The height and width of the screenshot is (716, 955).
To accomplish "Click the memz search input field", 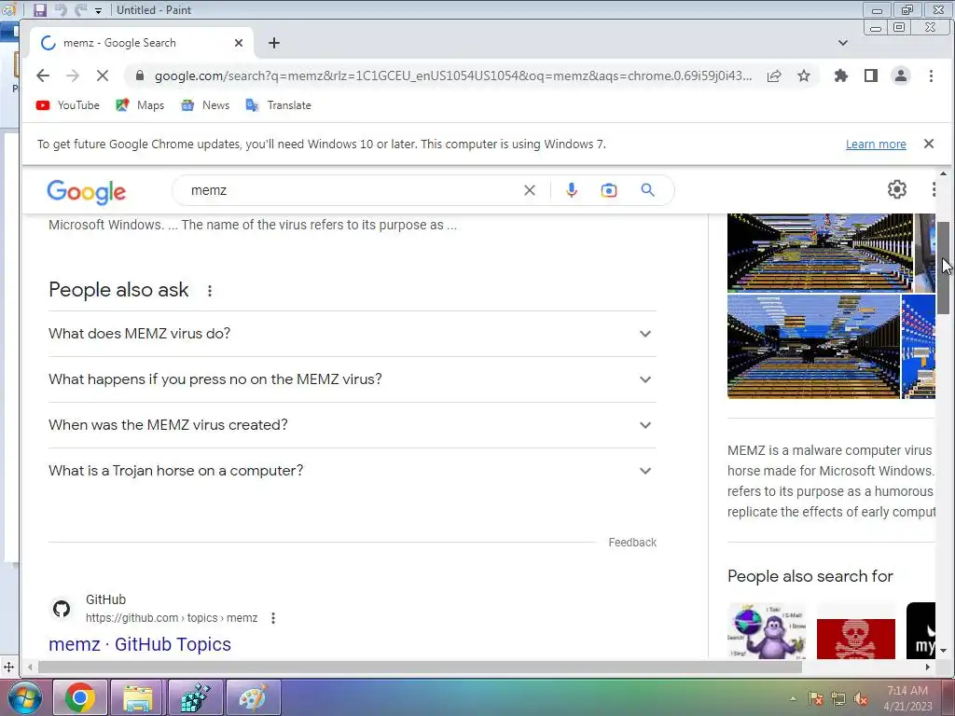I will 353,190.
